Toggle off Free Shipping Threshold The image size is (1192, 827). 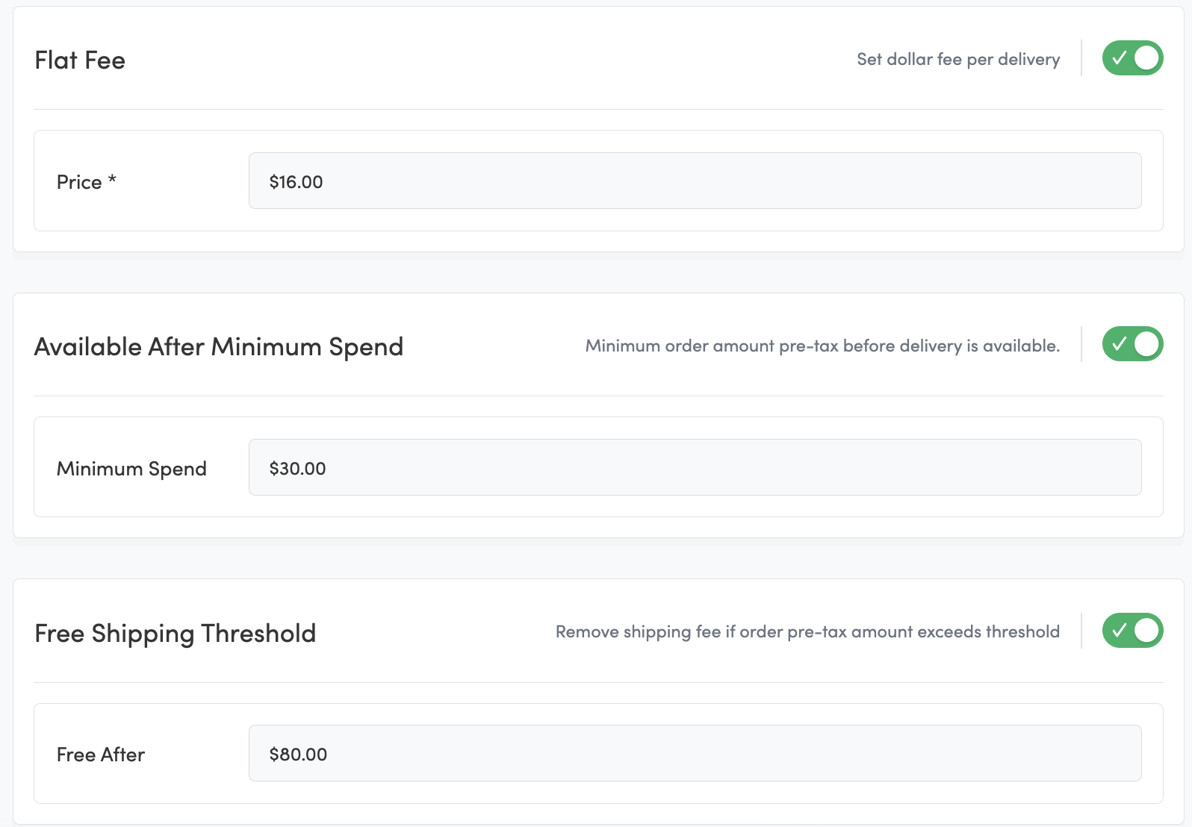(1132, 631)
